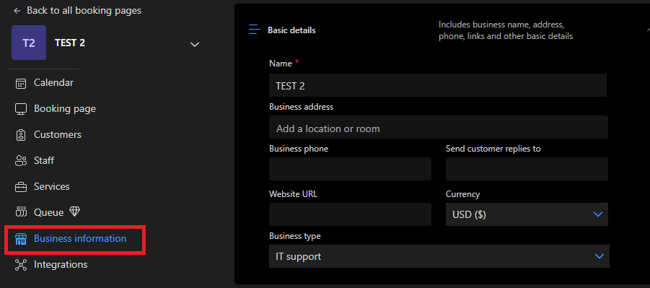Click the Basic details section lines icon

tap(254, 30)
